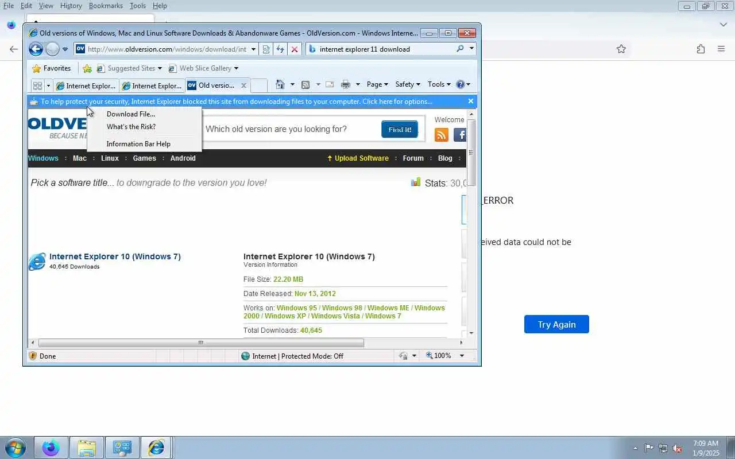Viewport: 735px width, 459px height.
Task: Click Firefox bookmark star icon
Action: coord(621,49)
